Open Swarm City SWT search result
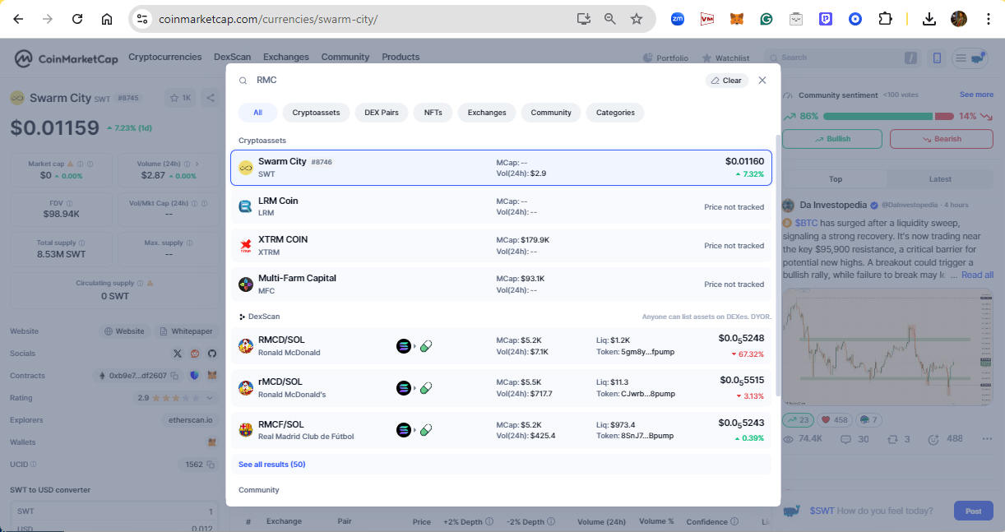Viewport: 1005px width, 532px height. pyautogui.click(x=501, y=168)
